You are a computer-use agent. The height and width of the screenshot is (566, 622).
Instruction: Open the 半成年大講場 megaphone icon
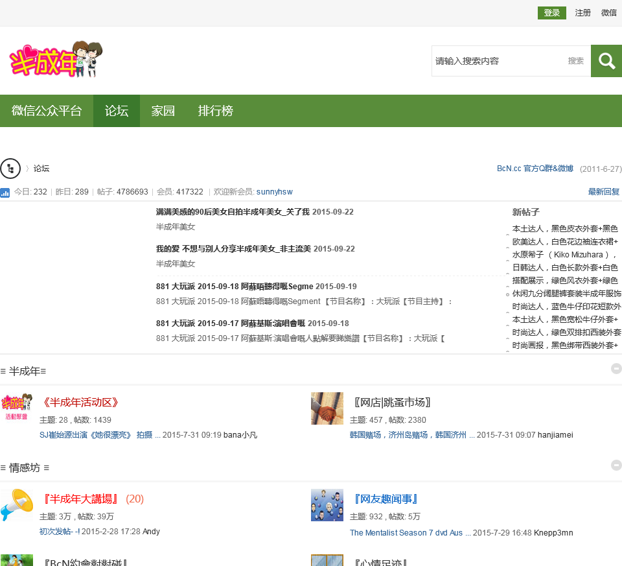click(17, 505)
